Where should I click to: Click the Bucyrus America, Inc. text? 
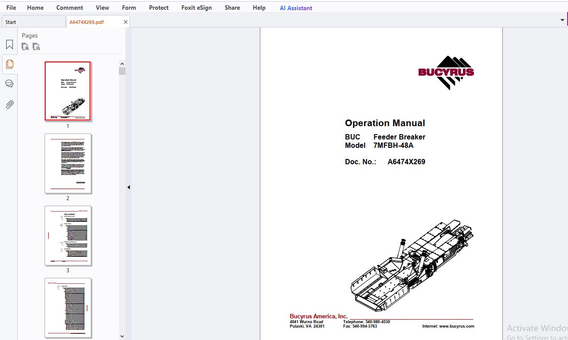[318, 316]
